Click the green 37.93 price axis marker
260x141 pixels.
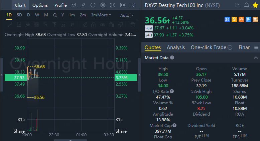16,78
